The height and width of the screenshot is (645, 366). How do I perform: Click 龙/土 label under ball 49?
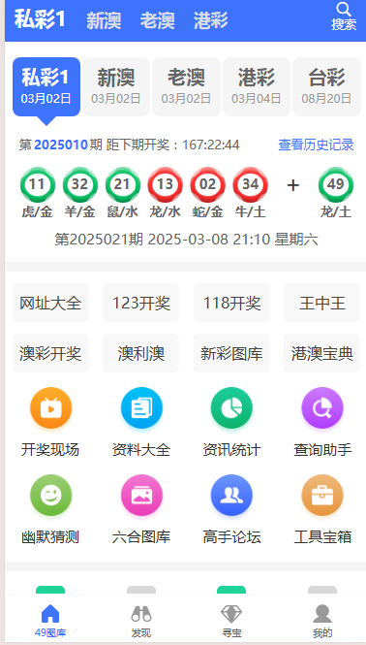click(336, 211)
